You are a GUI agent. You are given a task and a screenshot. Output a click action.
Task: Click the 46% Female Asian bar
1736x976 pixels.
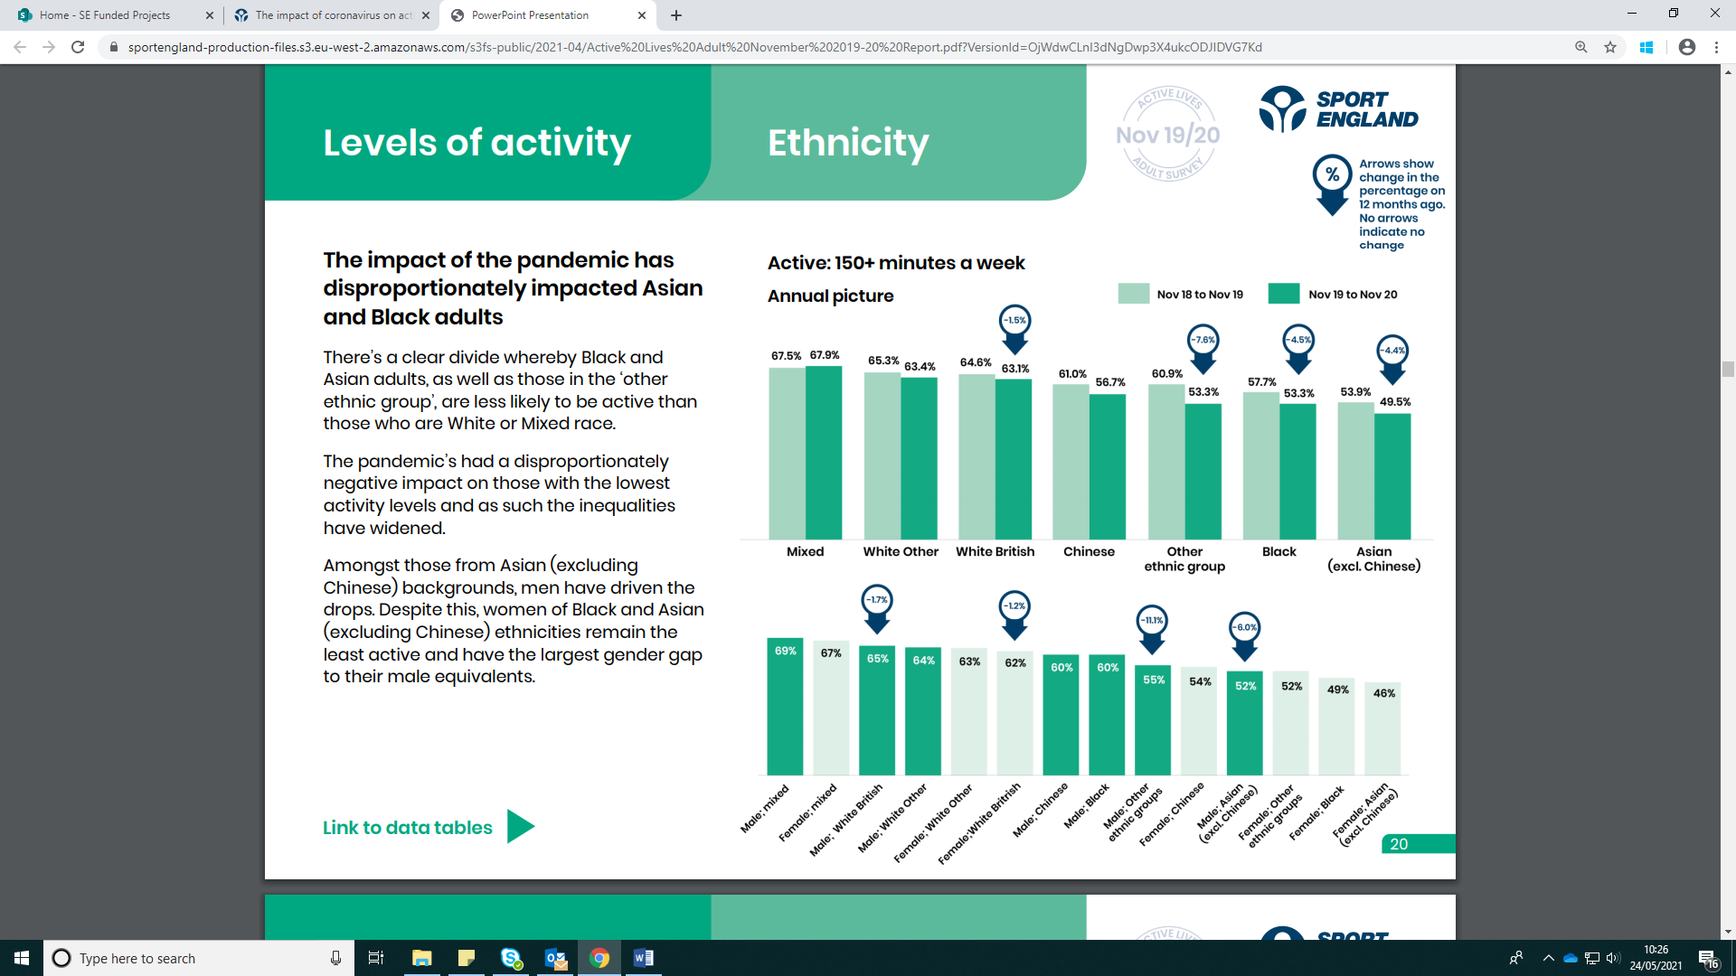(1383, 728)
